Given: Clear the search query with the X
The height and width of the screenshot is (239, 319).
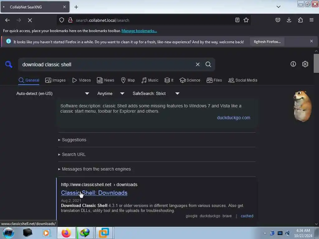Looking at the screenshot, I should tap(198, 64).
